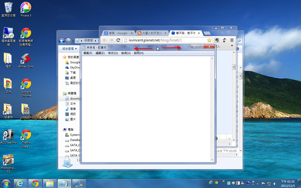Launch the PhotoImp... X3 desktop shortcut
The height and width of the screenshot is (188, 301).
(8, 164)
